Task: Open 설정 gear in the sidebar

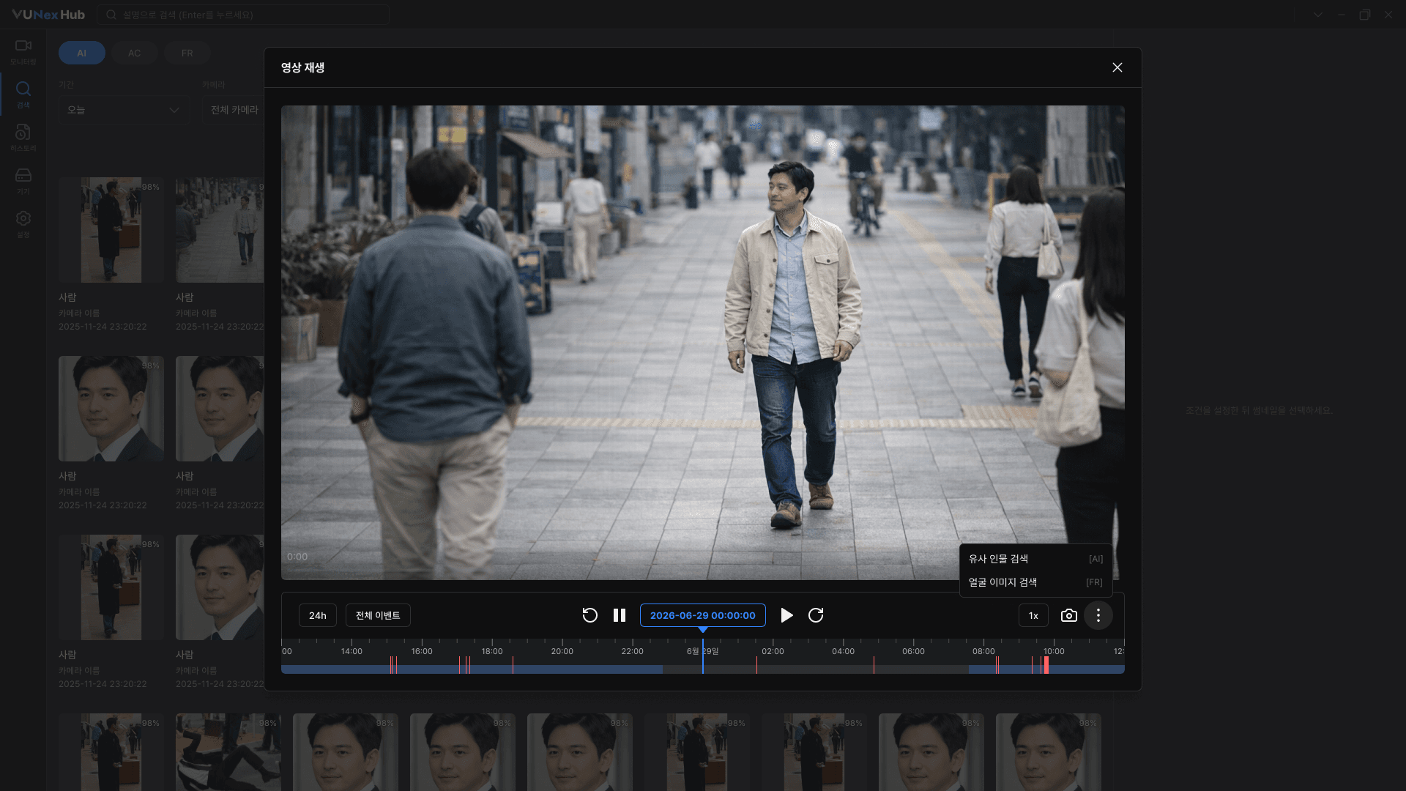Action: (23, 224)
